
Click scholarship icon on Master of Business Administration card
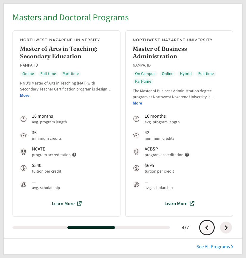136,185
